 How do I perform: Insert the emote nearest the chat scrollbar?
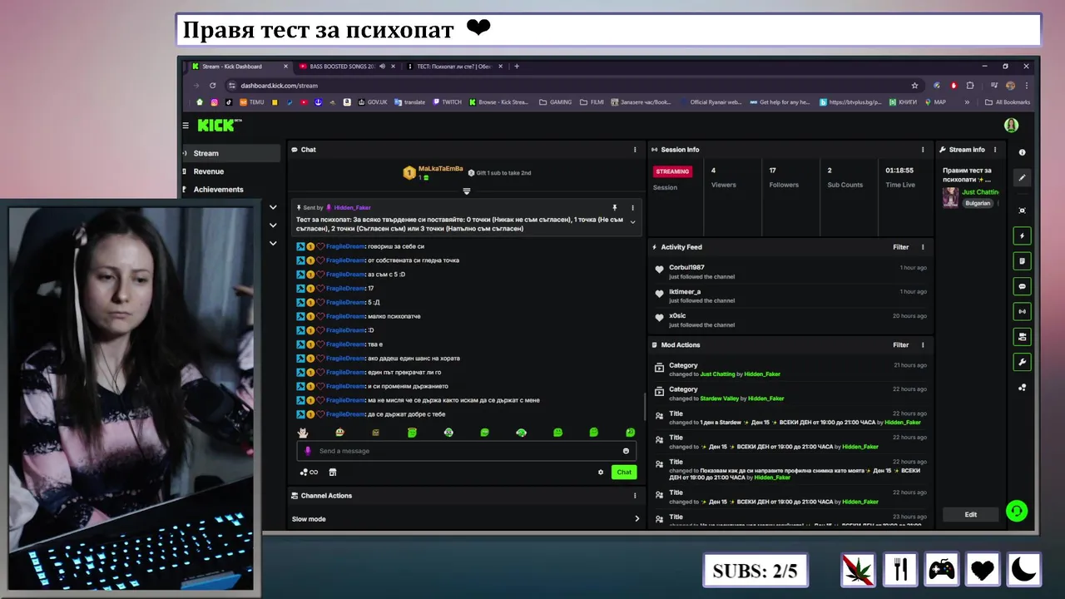pyautogui.click(x=630, y=433)
